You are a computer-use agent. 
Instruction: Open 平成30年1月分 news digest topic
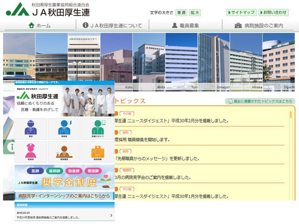pyautogui.click(x=171, y=196)
